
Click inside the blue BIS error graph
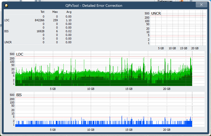110,109
